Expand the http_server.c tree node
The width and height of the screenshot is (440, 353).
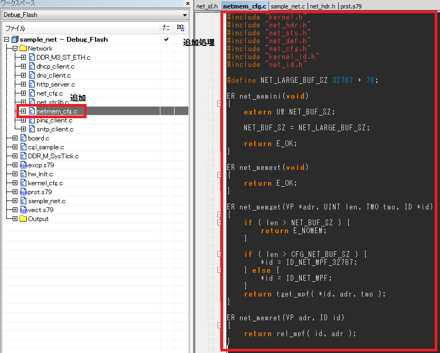tap(23, 84)
